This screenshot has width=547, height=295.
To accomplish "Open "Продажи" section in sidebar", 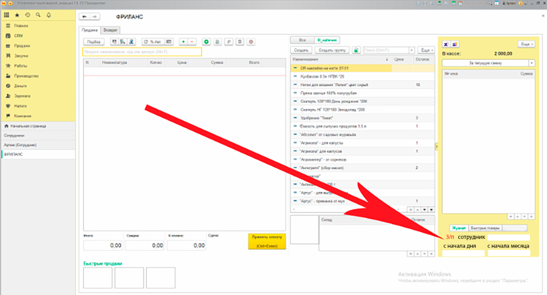I will [22, 46].
